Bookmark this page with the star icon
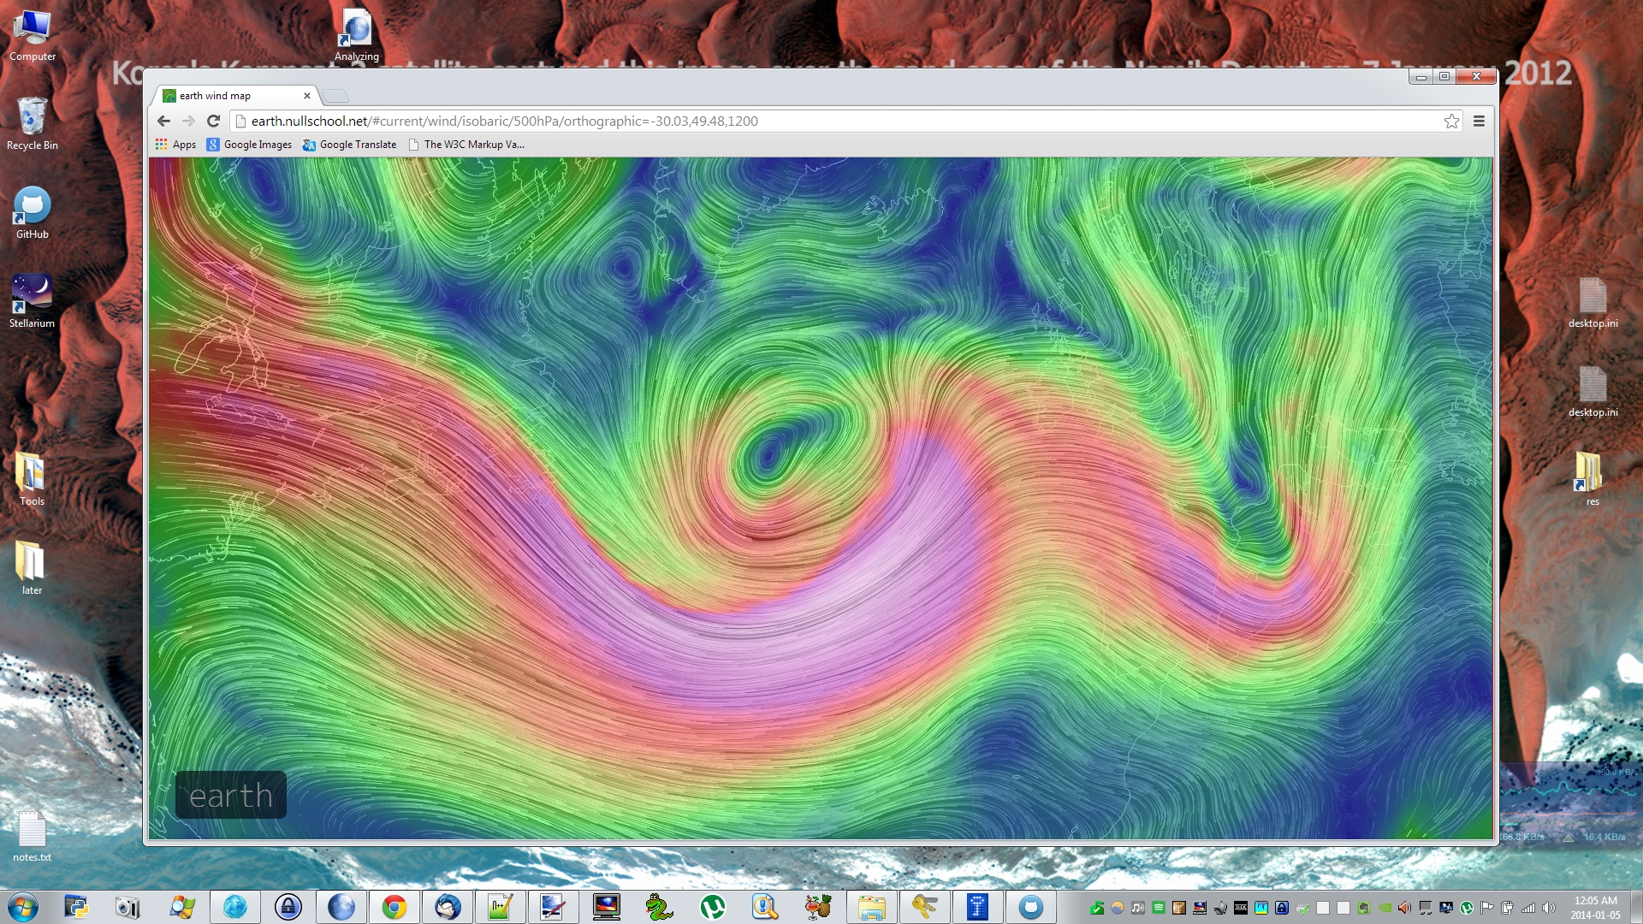 click(x=1451, y=121)
